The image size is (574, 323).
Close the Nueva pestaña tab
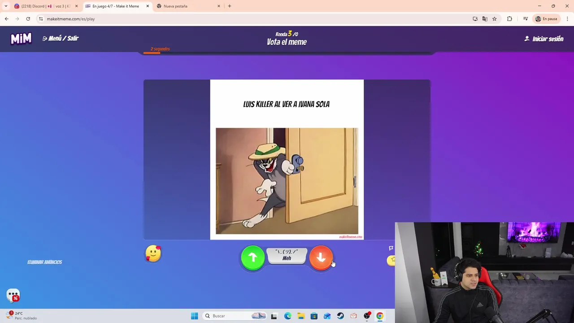(x=219, y=6)
